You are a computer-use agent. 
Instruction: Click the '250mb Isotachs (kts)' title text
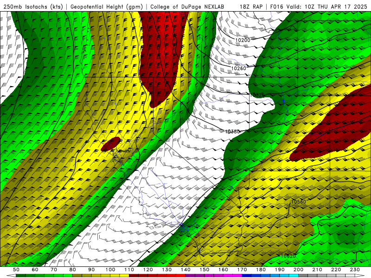[33, 6]
